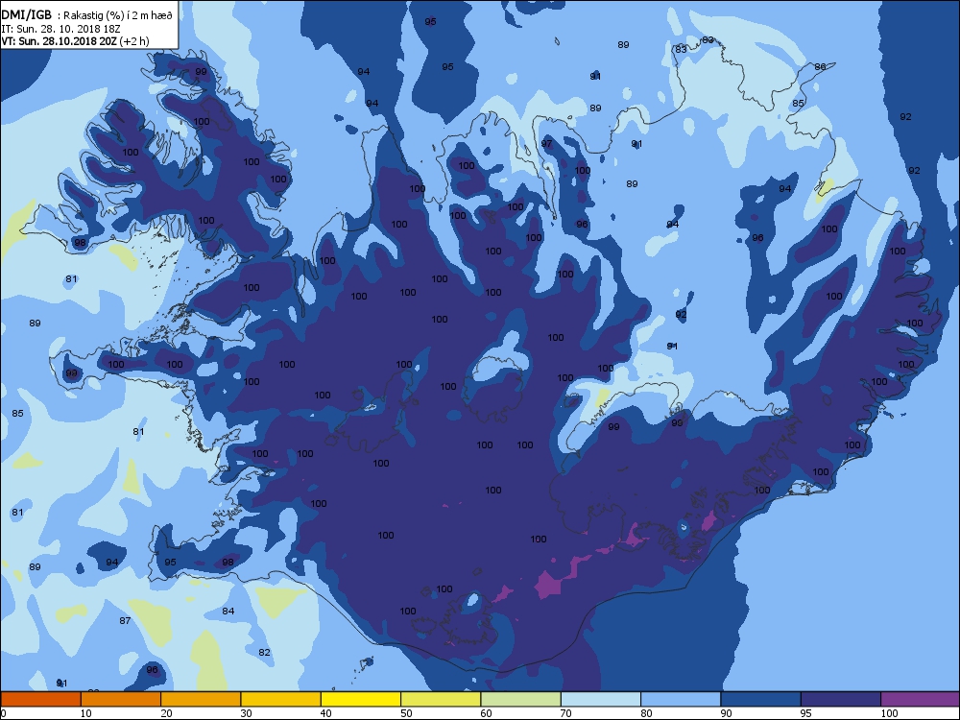Click the legend scale label 50
Screen dimensions: 960x720
pos(406,713)
